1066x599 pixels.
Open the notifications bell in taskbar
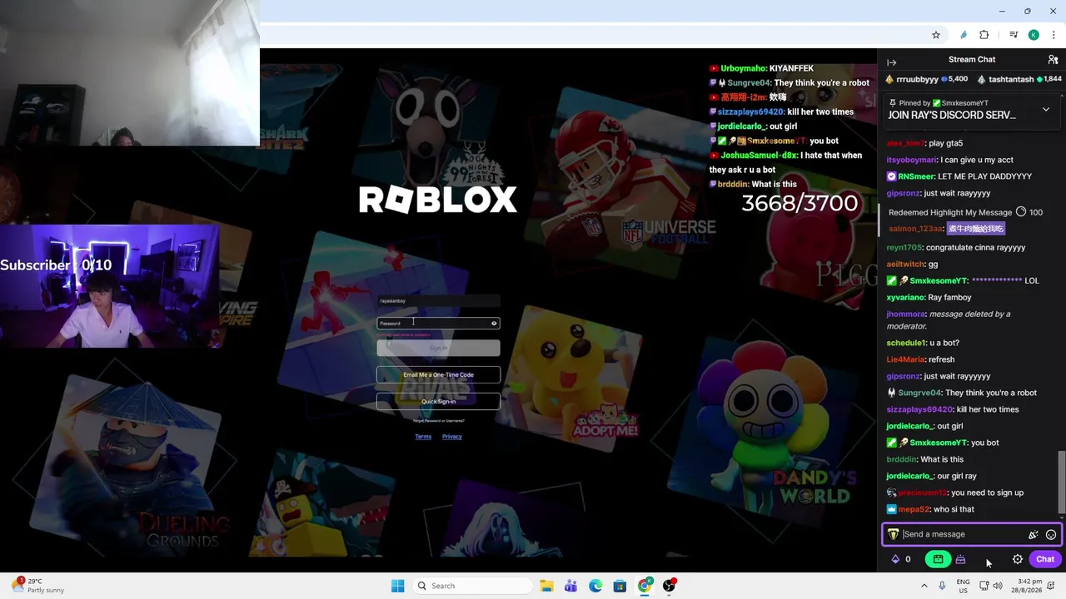tap(1051, 586)
